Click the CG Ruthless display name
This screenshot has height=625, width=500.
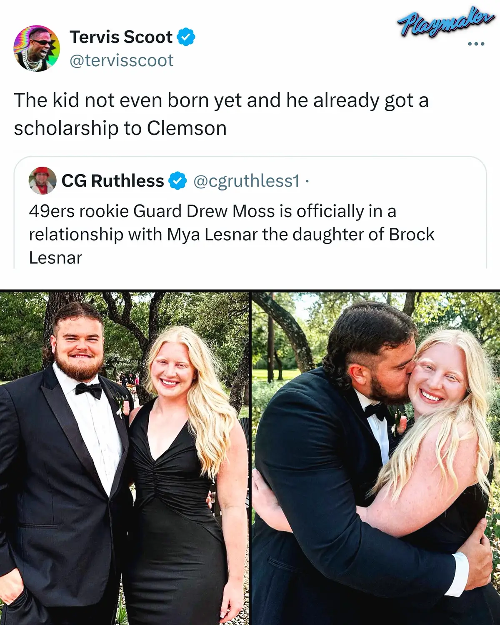pos(112,181)
